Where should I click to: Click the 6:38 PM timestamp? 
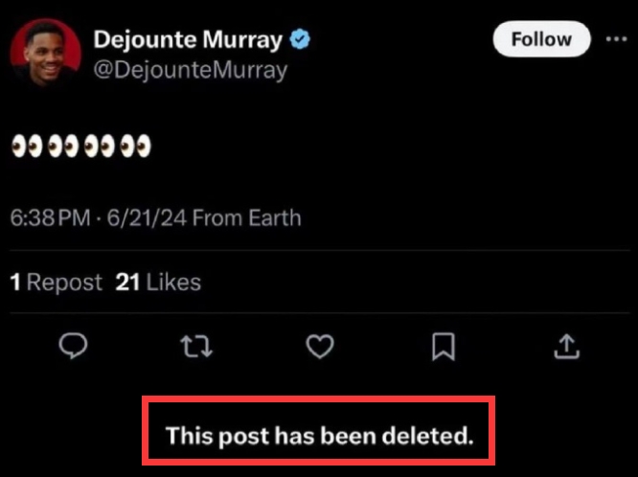tap(50, 217)
